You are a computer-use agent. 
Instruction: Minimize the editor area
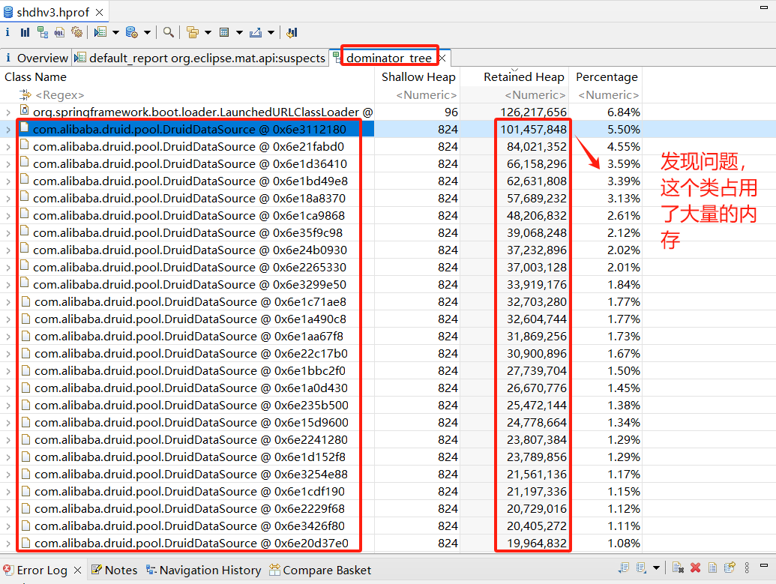[763, 7]
